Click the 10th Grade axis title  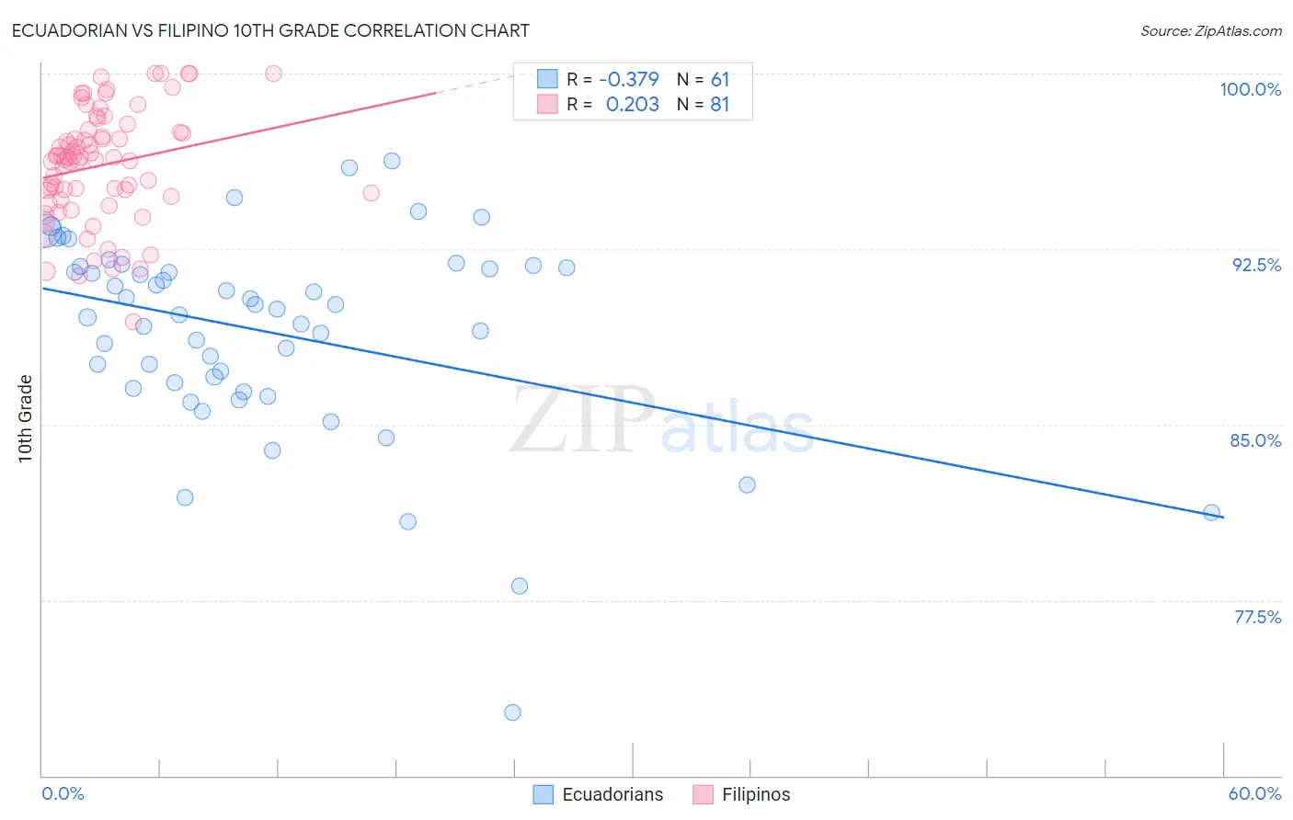click(26, 418)
